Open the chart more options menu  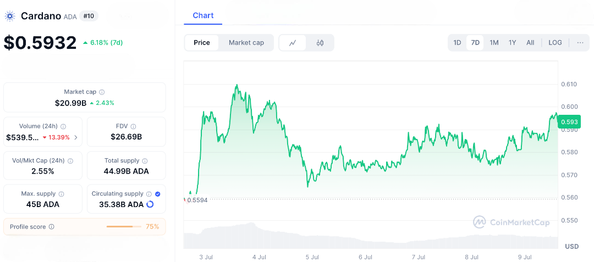click(580, 43)
